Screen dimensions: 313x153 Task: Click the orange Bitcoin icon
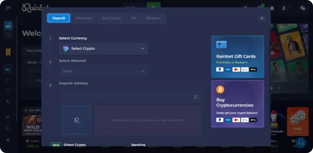coord(220,90)
